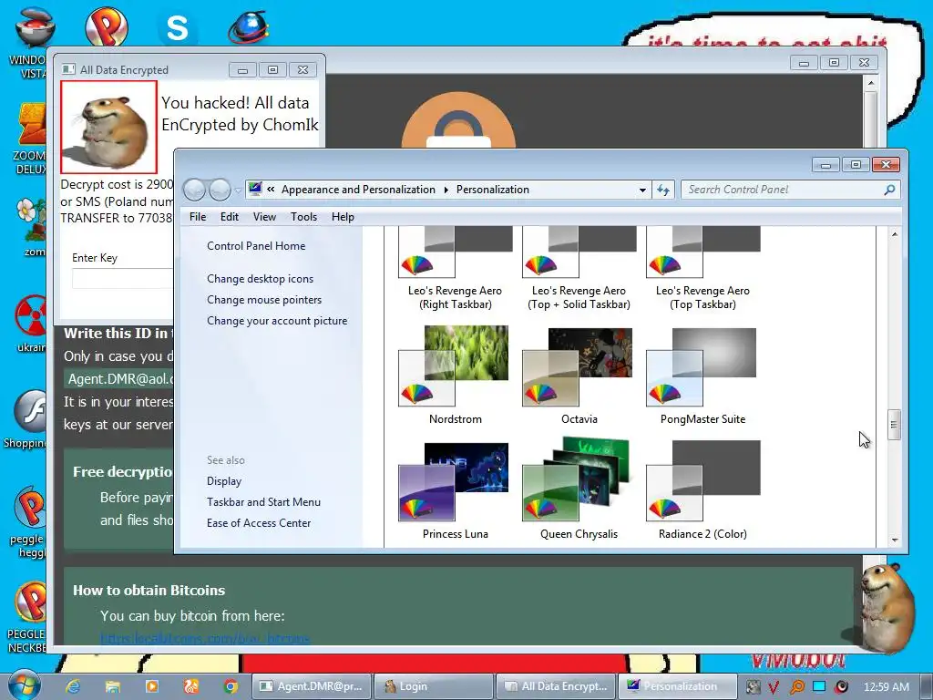
Task: Switch to Agent.DMR@pr... taskbar window
Action: (312, 686)
